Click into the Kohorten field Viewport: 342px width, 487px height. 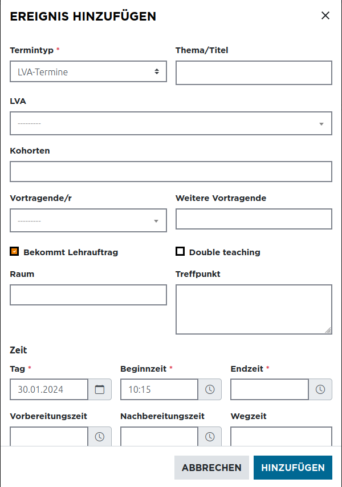pyautogui.click(x=171, y=171)
